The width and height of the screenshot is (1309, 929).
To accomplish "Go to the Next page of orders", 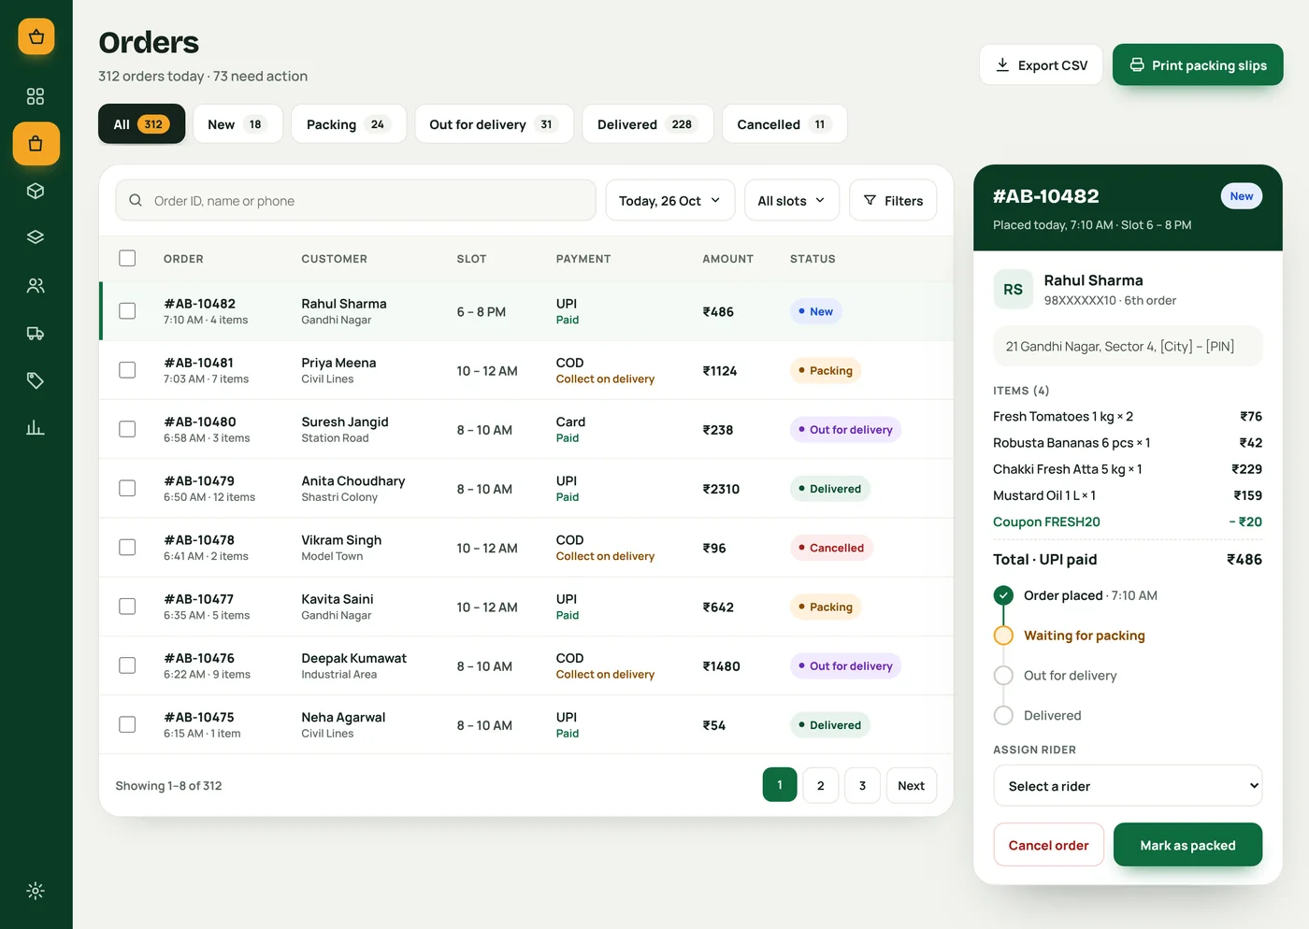I will coord(911,785).
